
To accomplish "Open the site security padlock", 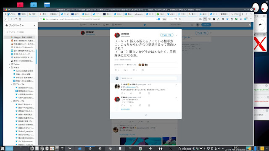I will 44,19.
